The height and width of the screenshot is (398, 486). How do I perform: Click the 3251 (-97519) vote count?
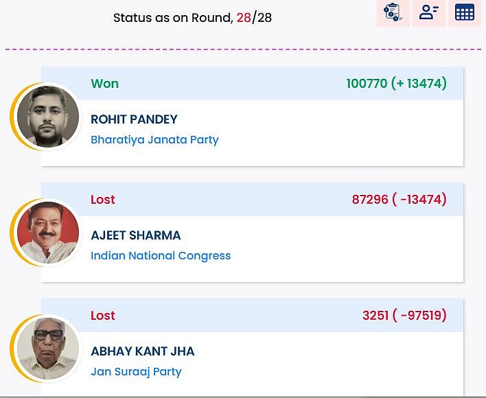point(404,316)
